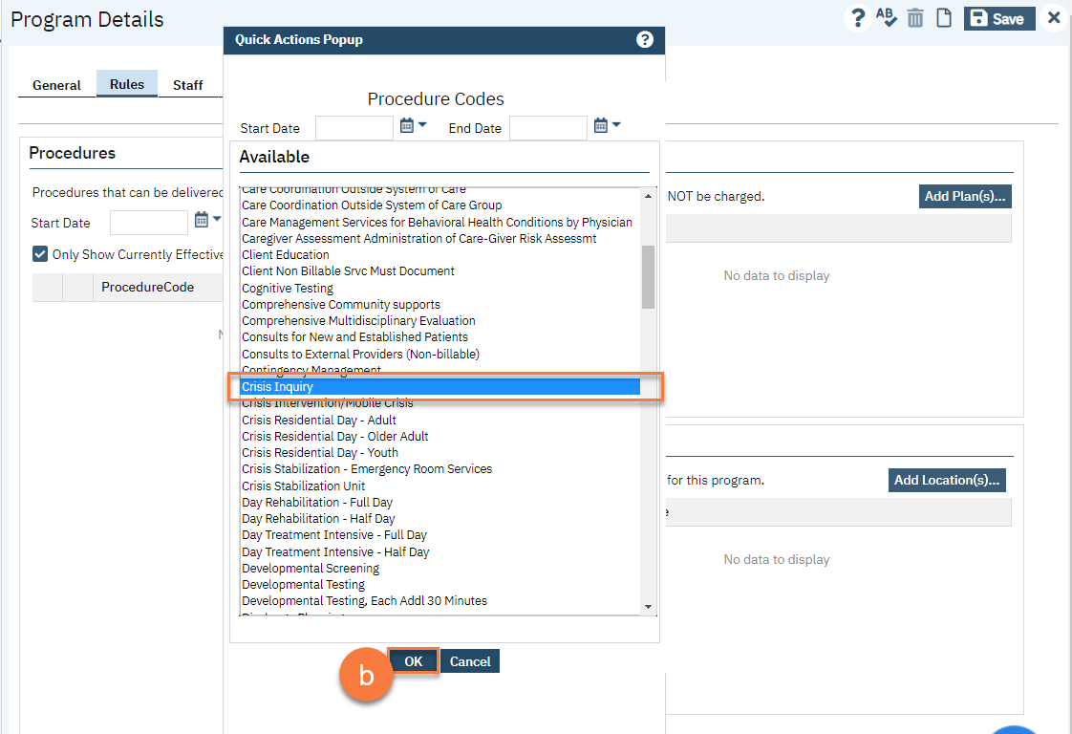Click the Add Plan(s) button
The image size is (1072, 734).
[x=965, y=196]
